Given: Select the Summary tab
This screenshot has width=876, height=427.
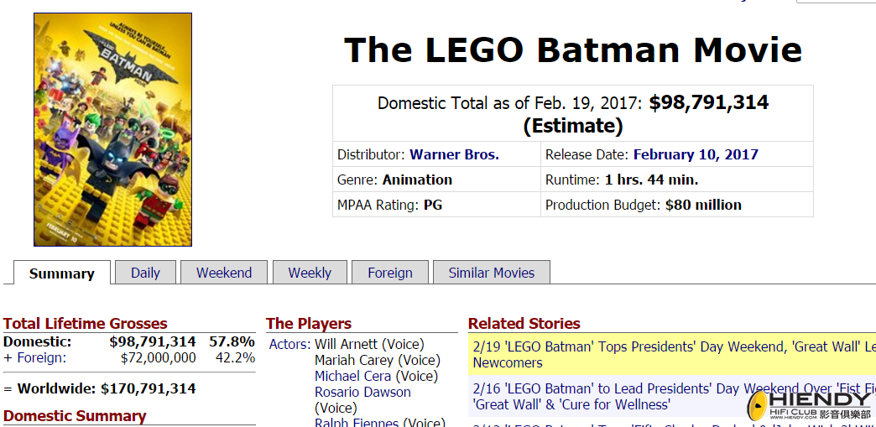Looking at the screenshot, I should (61, 273).
